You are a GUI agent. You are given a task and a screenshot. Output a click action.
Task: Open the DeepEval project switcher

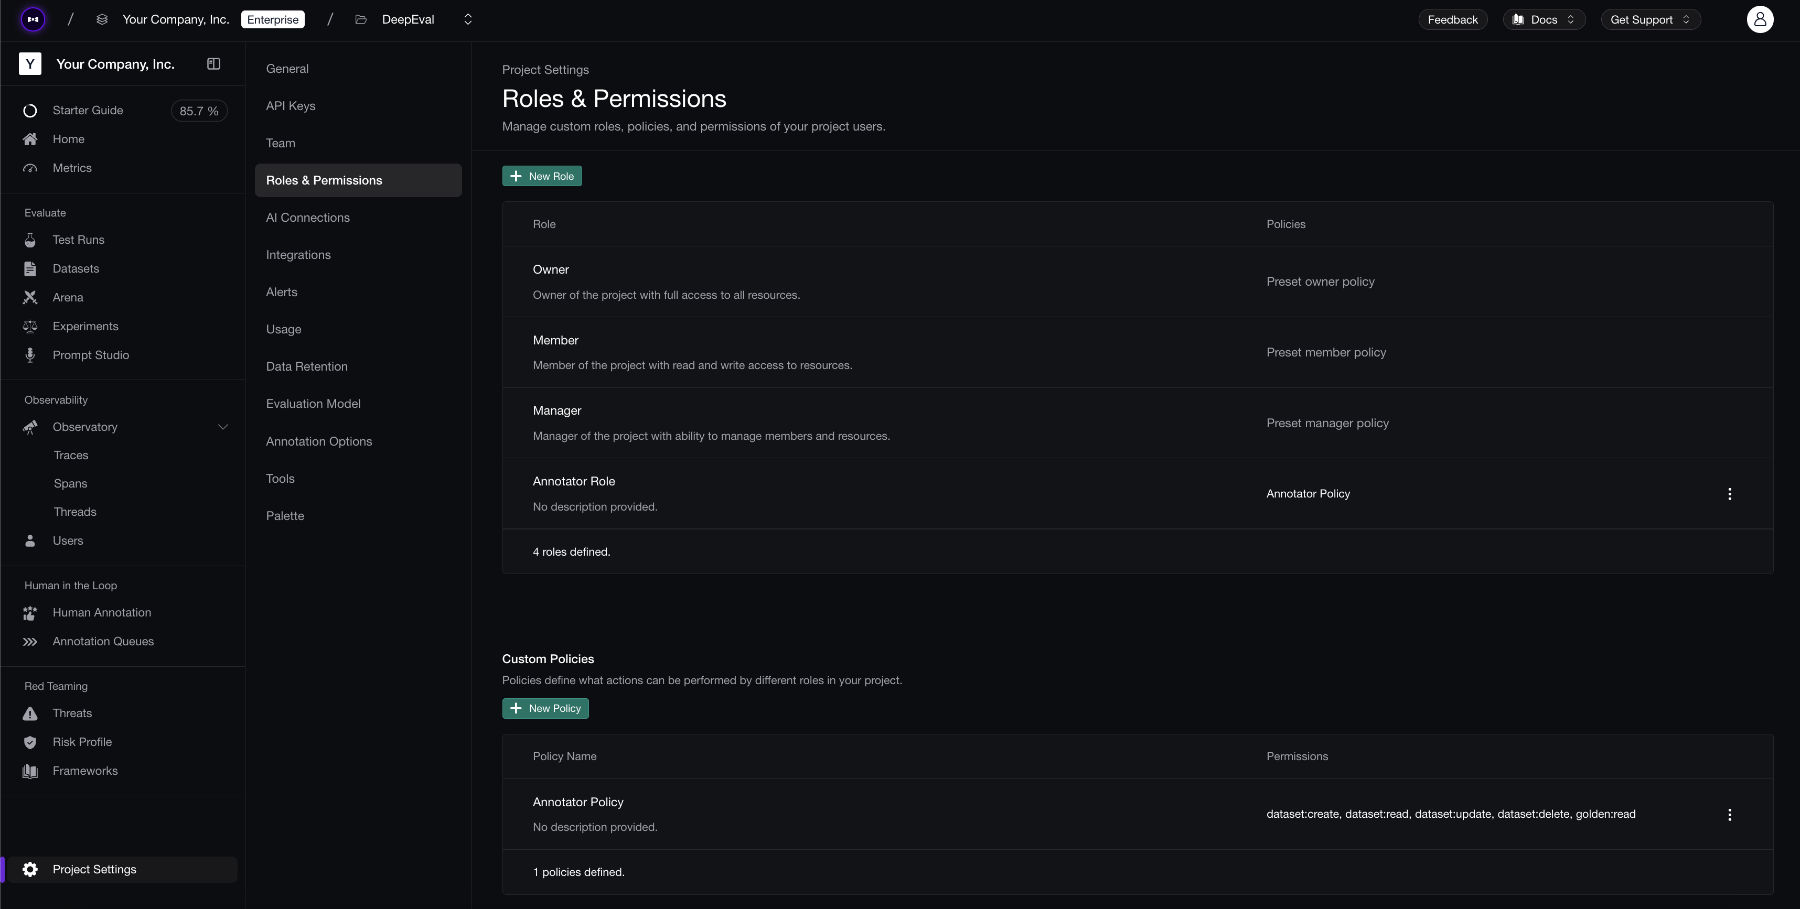tap(467, 19)
